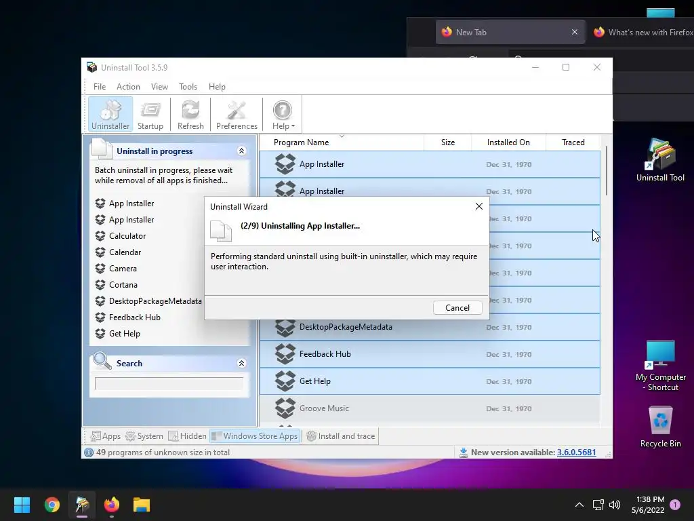Open the Tools menu
The width and height of the screenshot is (694, 521).
coord(188,86)
